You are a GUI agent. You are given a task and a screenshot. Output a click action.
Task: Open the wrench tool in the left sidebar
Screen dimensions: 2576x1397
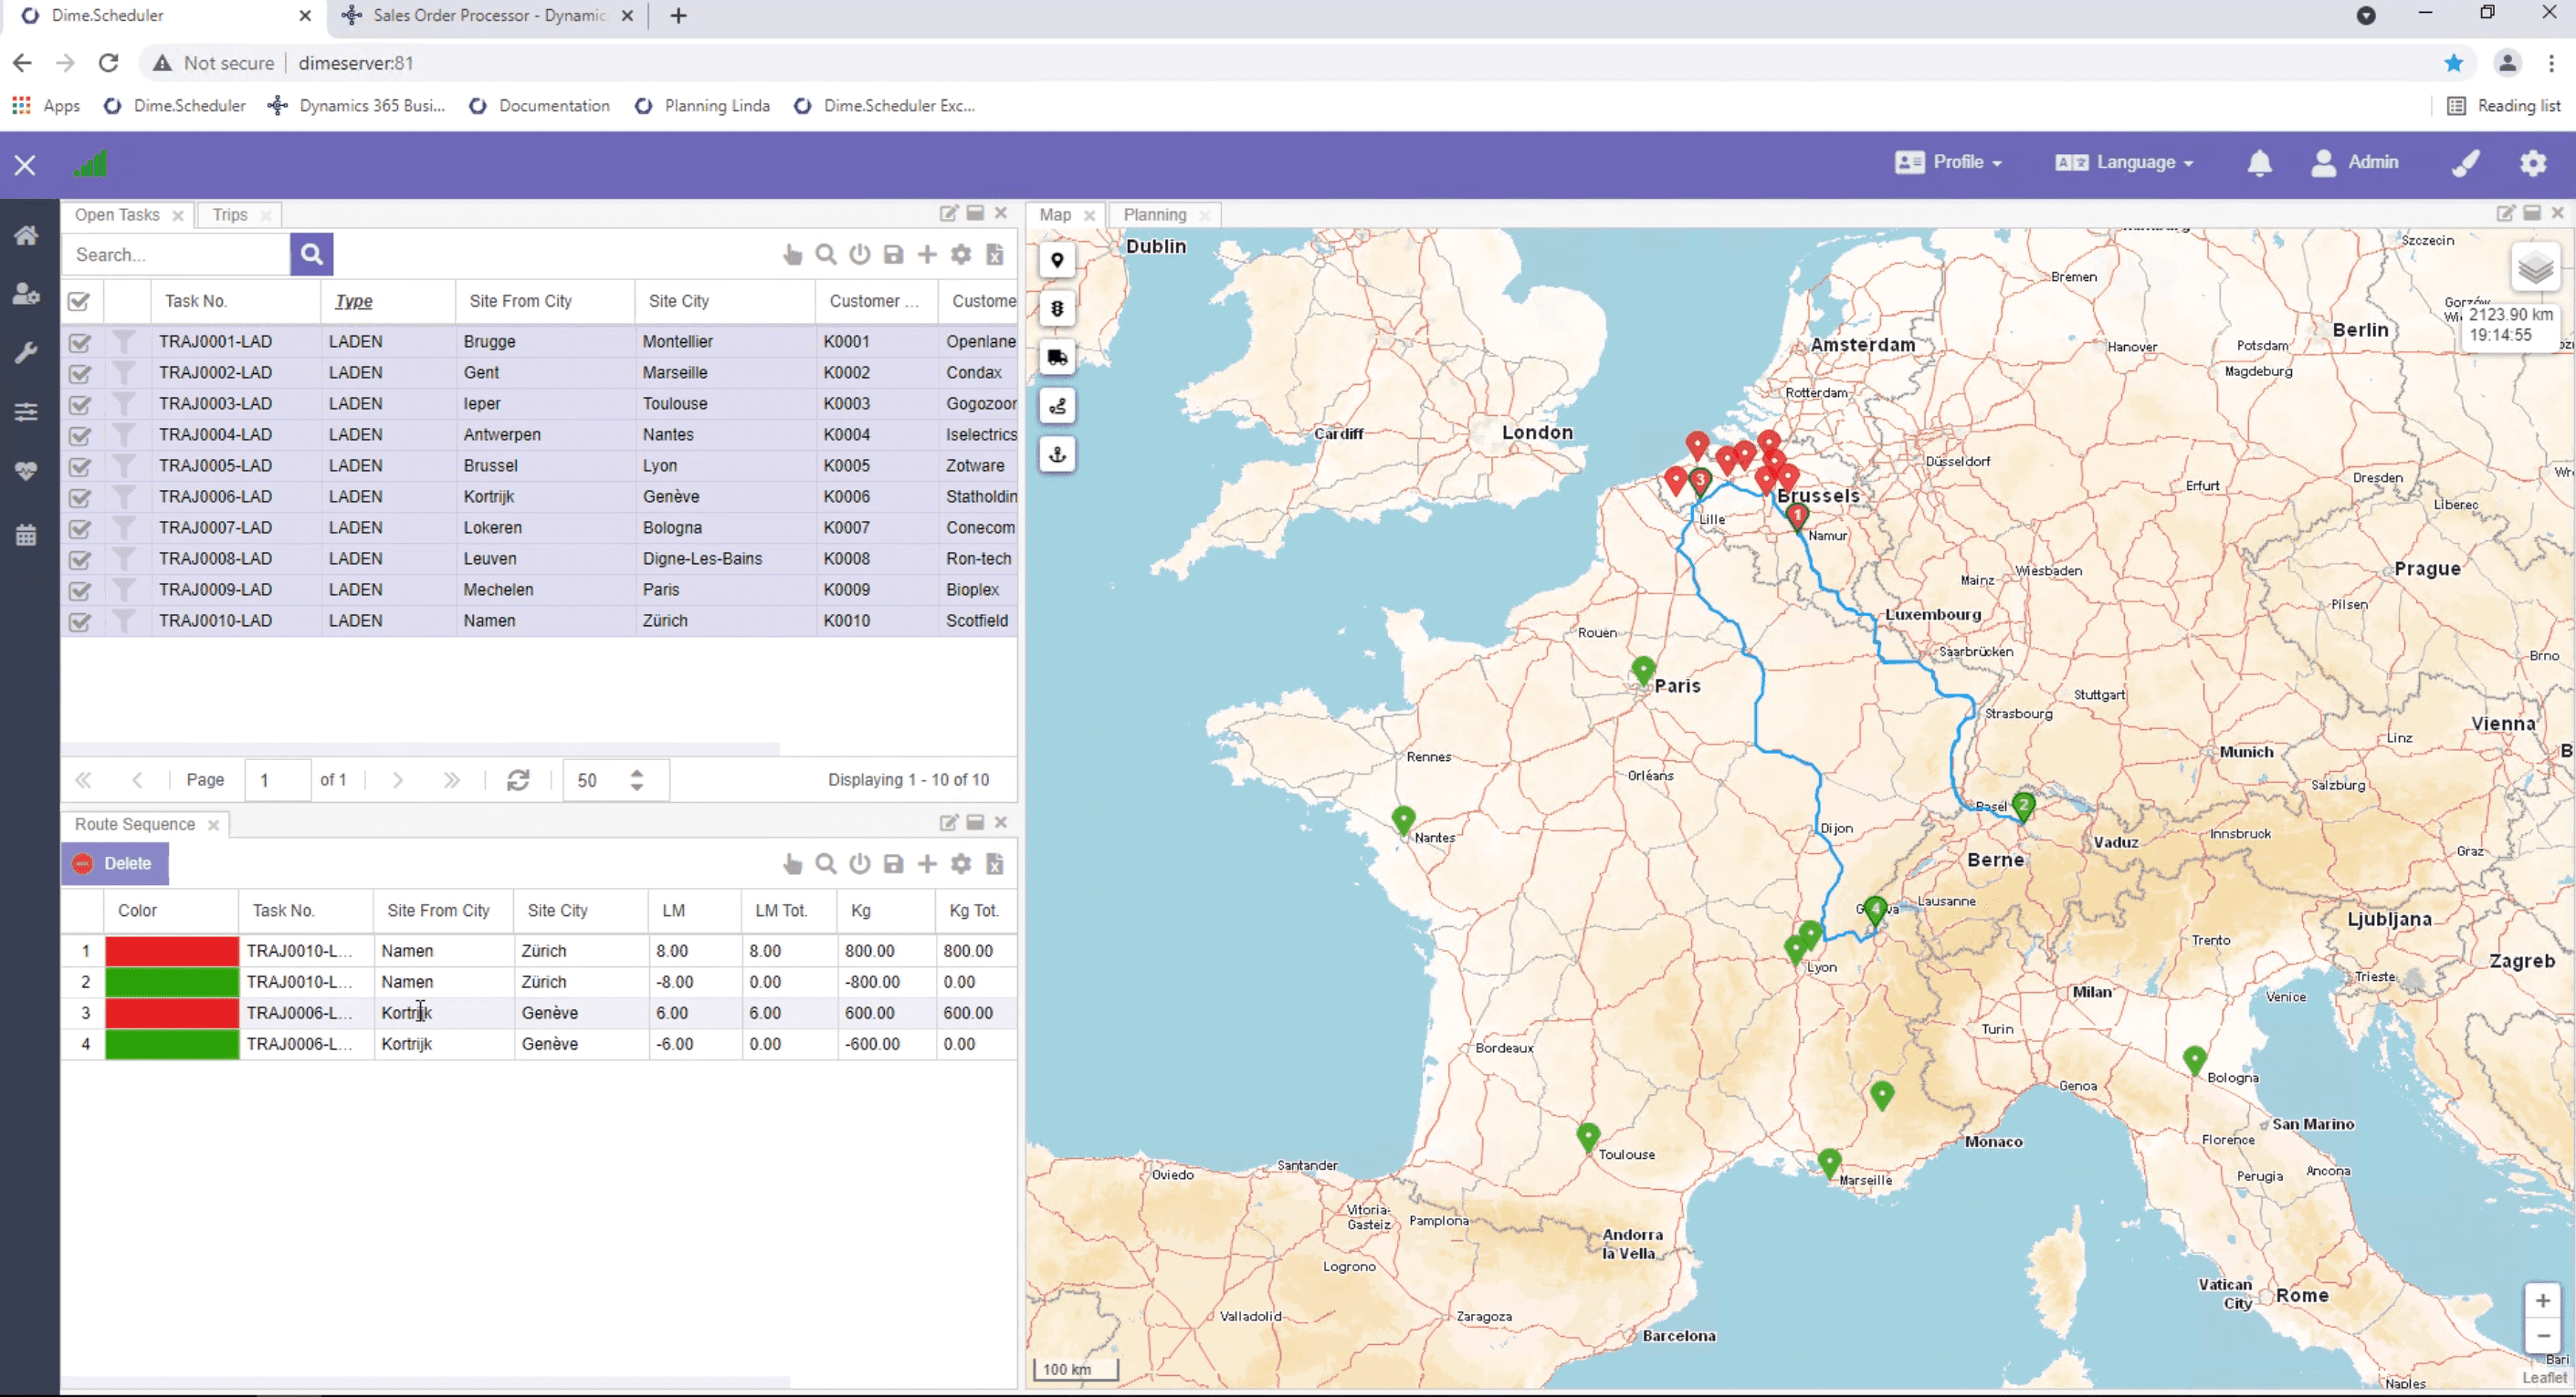tap(27, 350)
